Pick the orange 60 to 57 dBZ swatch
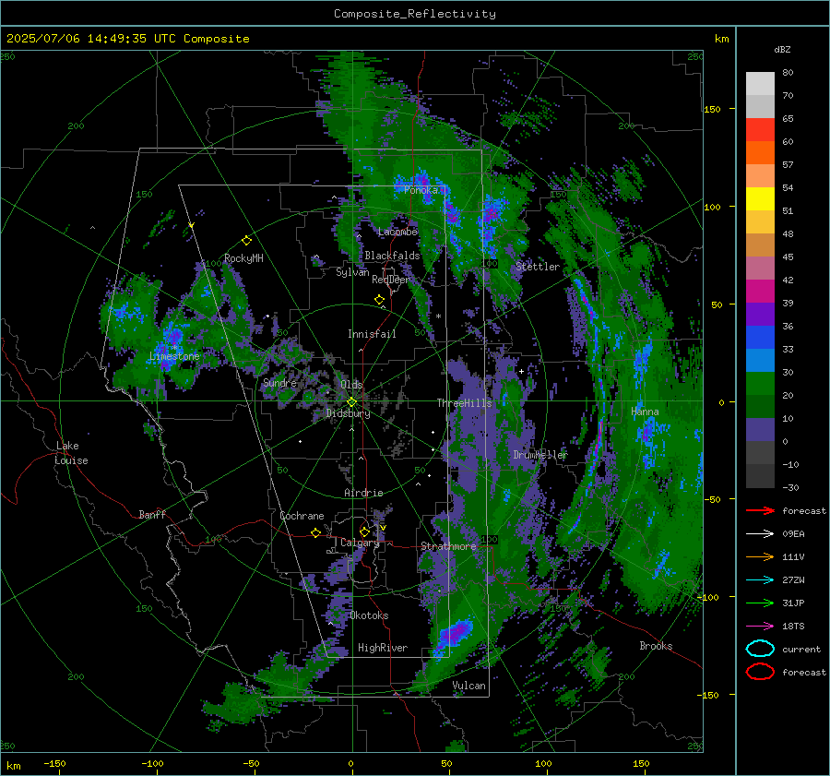830x776 pixels. coord(760,153)
